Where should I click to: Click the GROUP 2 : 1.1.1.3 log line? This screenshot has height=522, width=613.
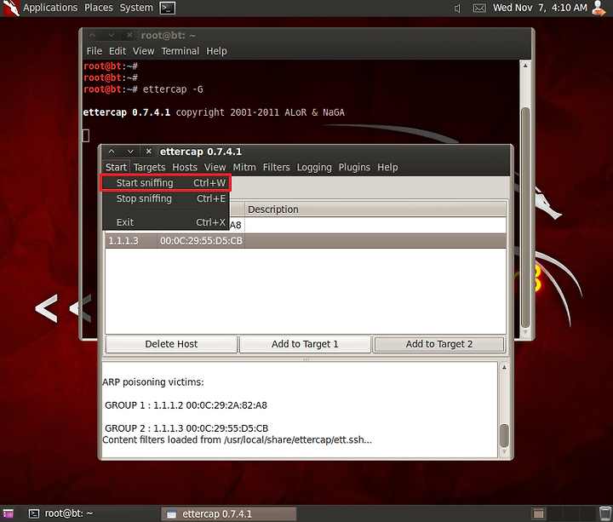coord(186,428)
